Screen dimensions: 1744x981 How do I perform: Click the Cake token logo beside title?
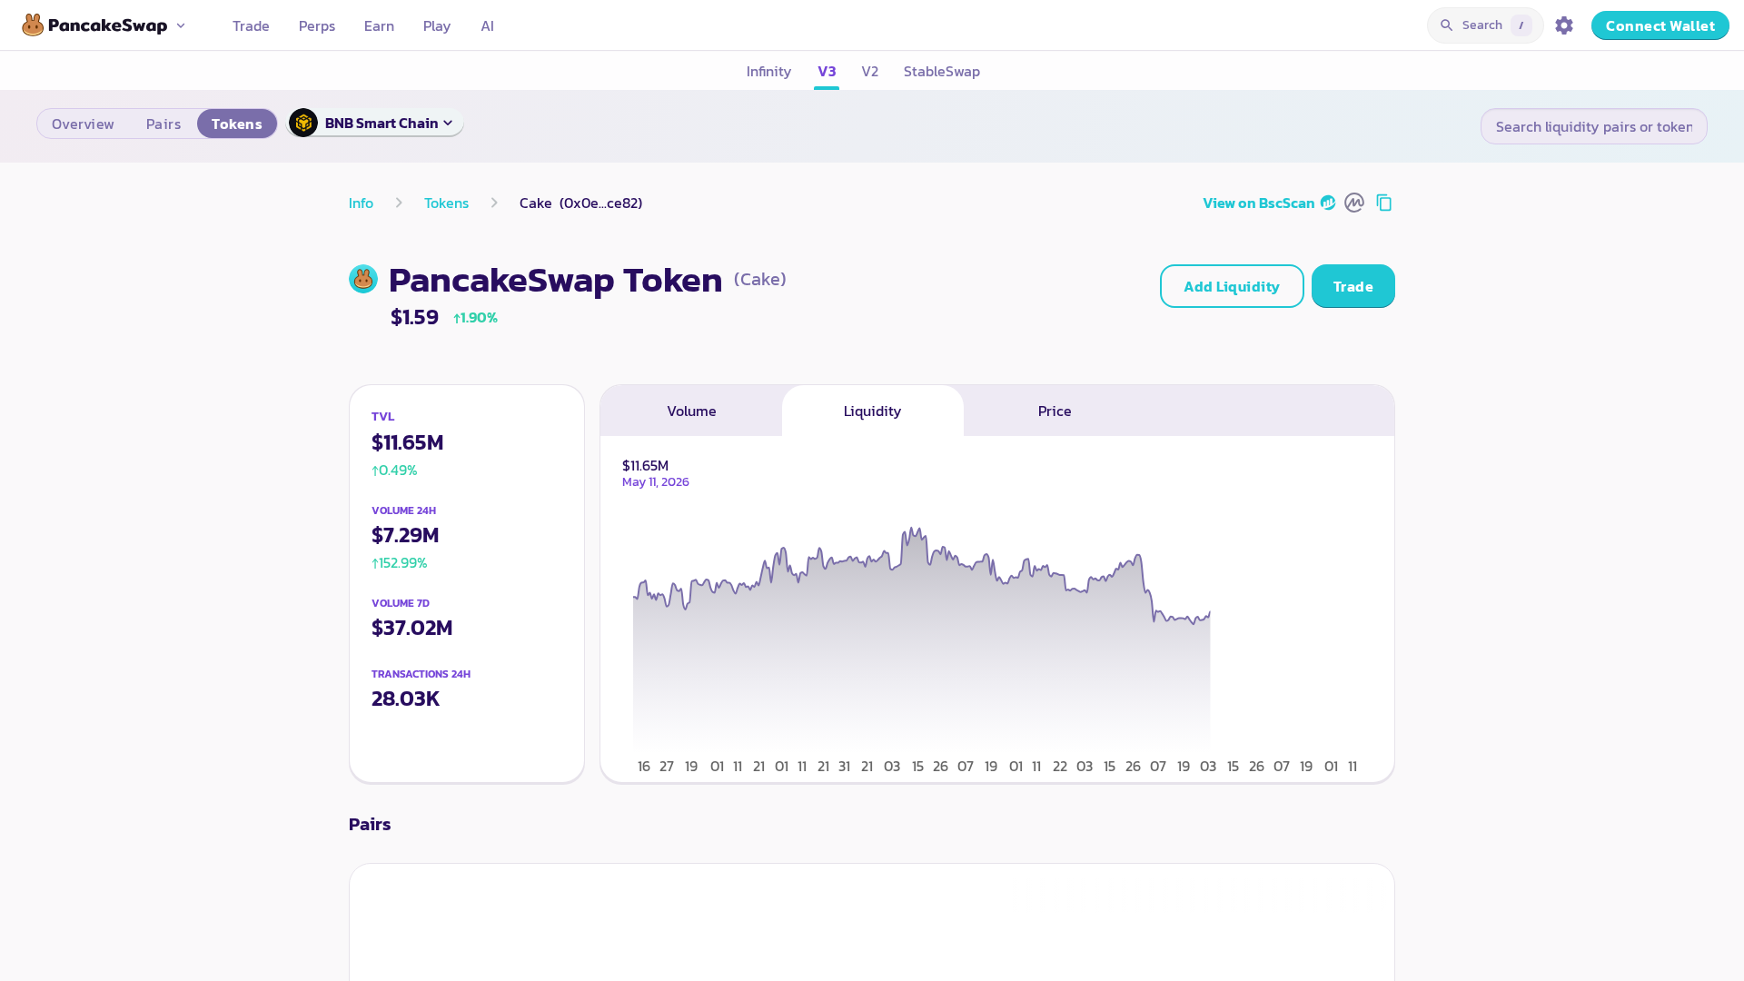coord(363,279)
